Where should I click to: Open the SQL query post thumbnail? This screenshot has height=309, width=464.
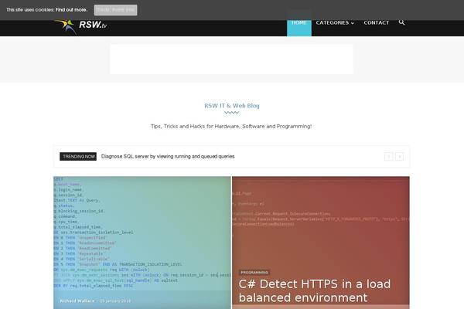pyautogui.click(x=142, y=243)
